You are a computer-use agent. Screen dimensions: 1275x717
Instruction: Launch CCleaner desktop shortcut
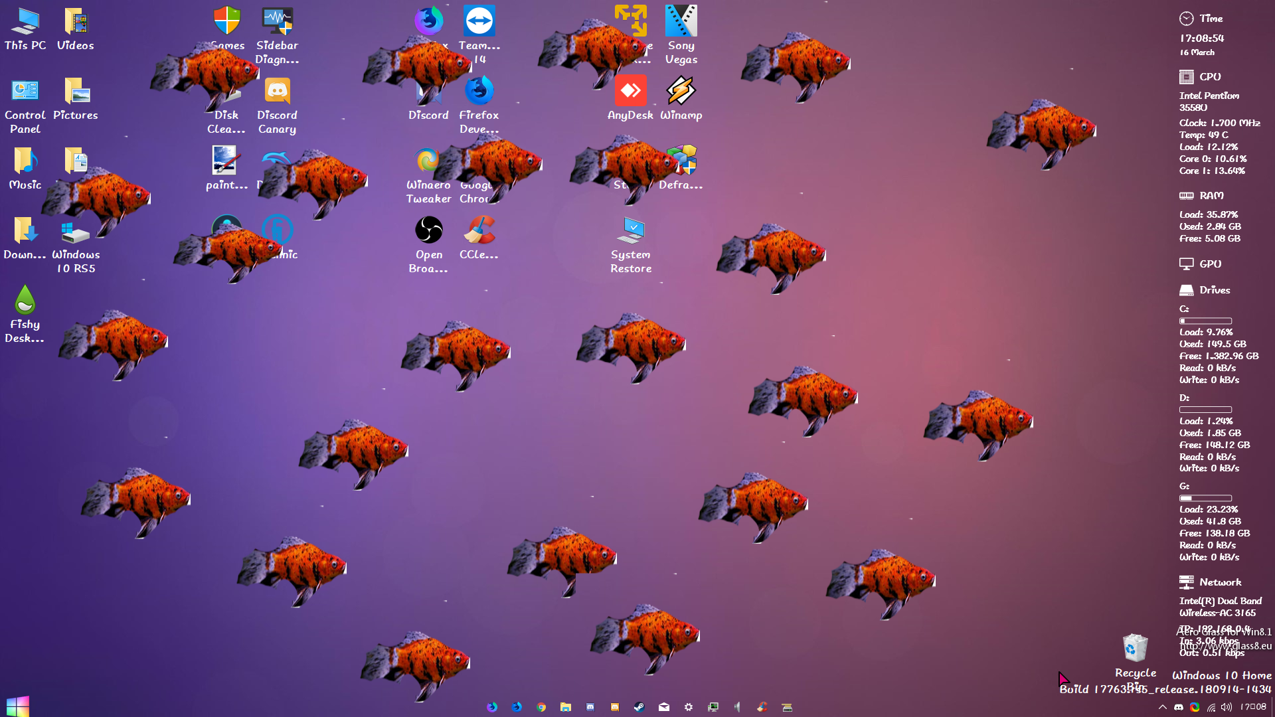479,238
